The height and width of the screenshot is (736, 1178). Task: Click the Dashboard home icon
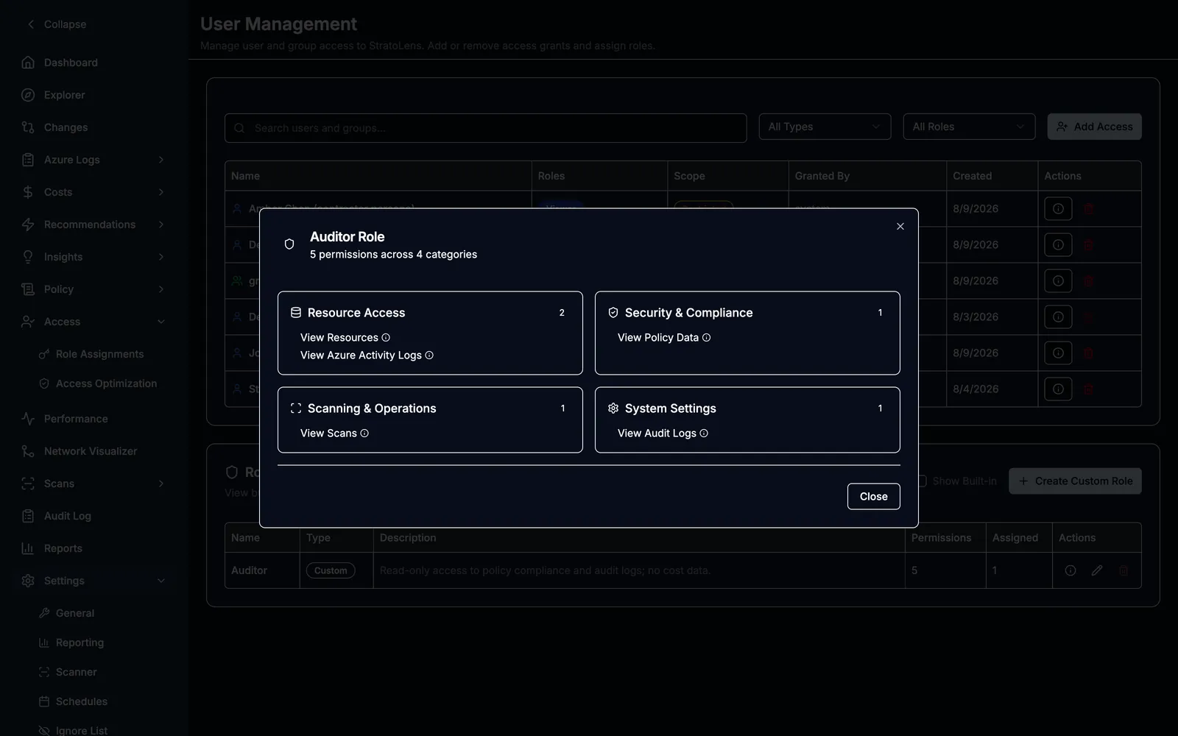(28, 63)
